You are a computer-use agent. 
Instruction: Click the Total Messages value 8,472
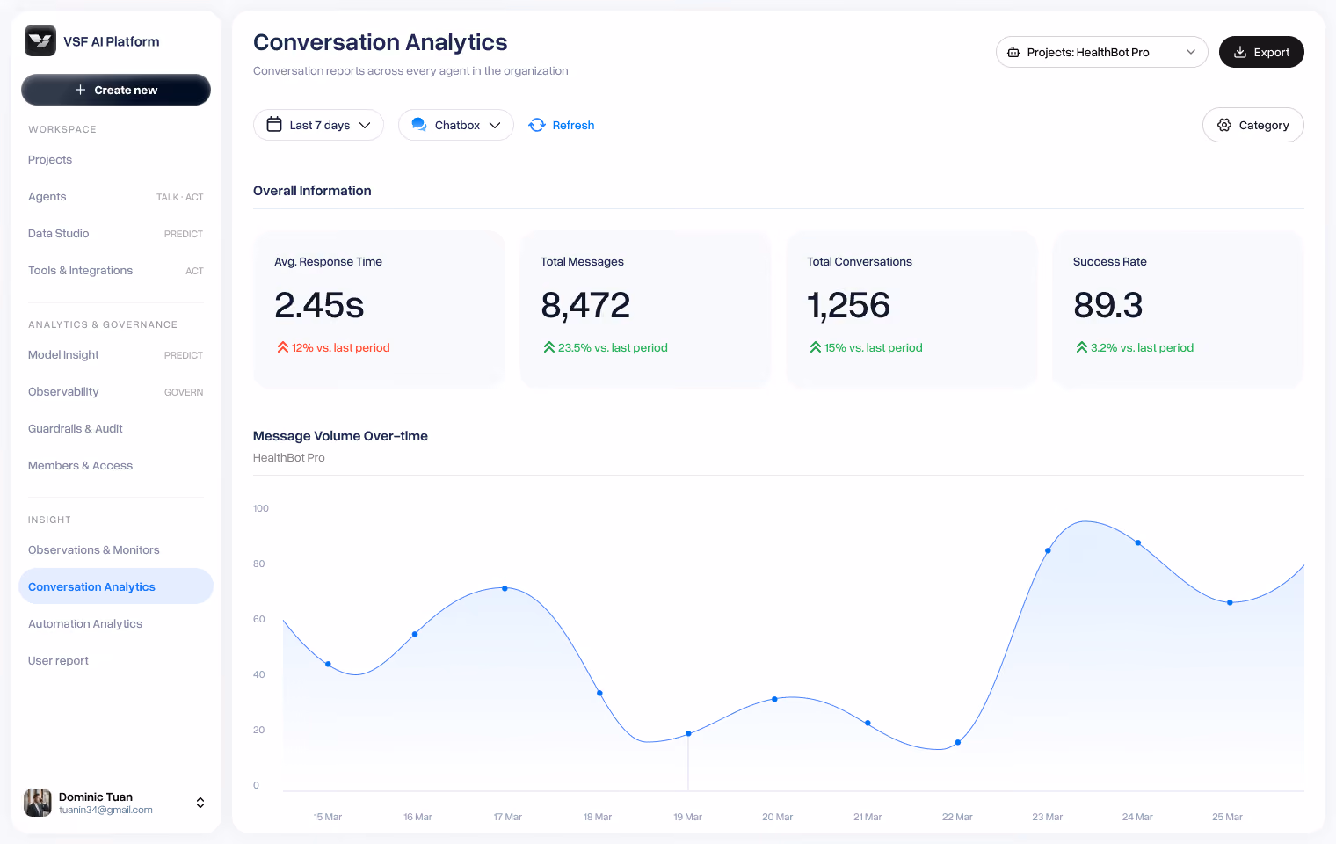[585, 305]
